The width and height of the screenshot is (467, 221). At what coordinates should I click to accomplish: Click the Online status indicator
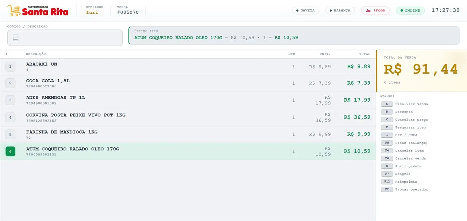[x=410, y=11]
